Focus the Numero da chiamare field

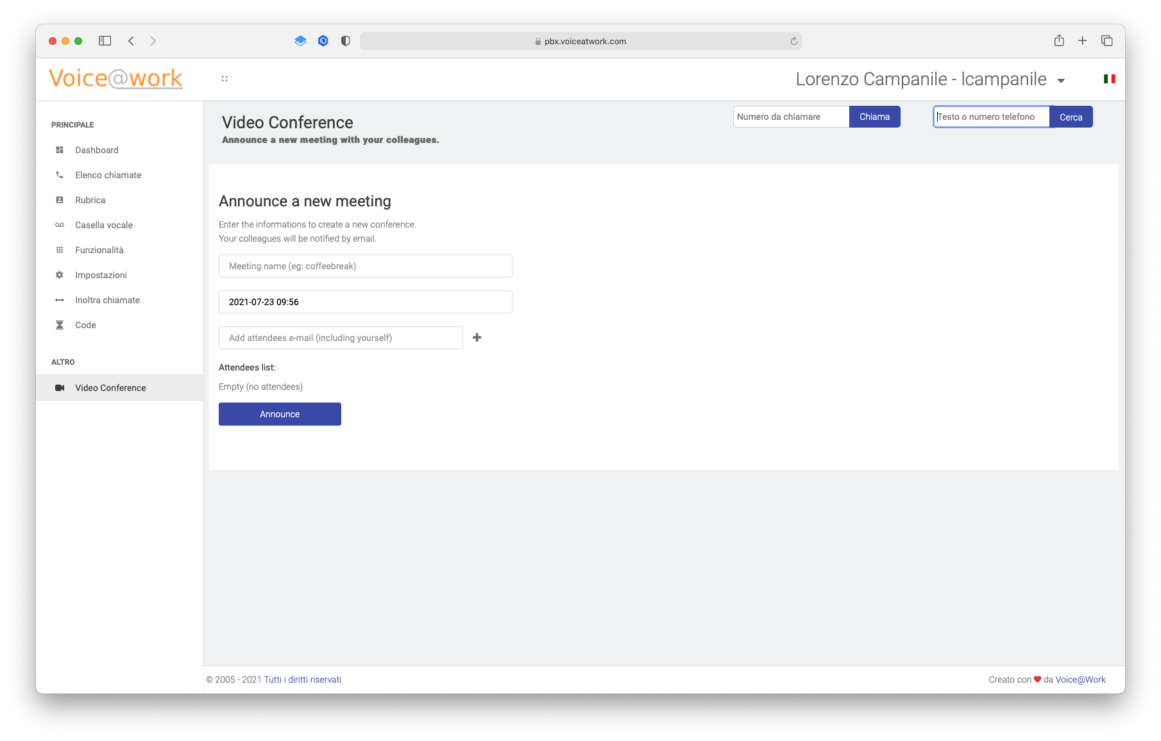click(x=792, y=117)
